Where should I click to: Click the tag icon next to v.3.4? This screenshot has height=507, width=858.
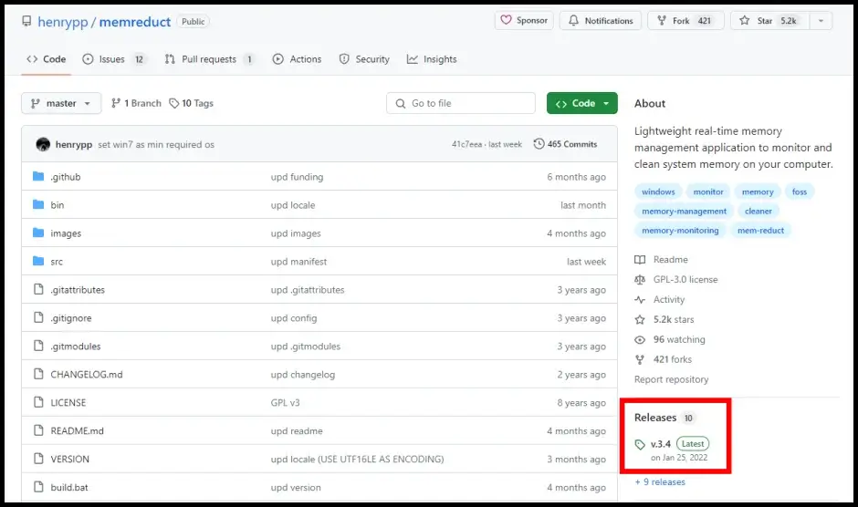click(641, 444)
